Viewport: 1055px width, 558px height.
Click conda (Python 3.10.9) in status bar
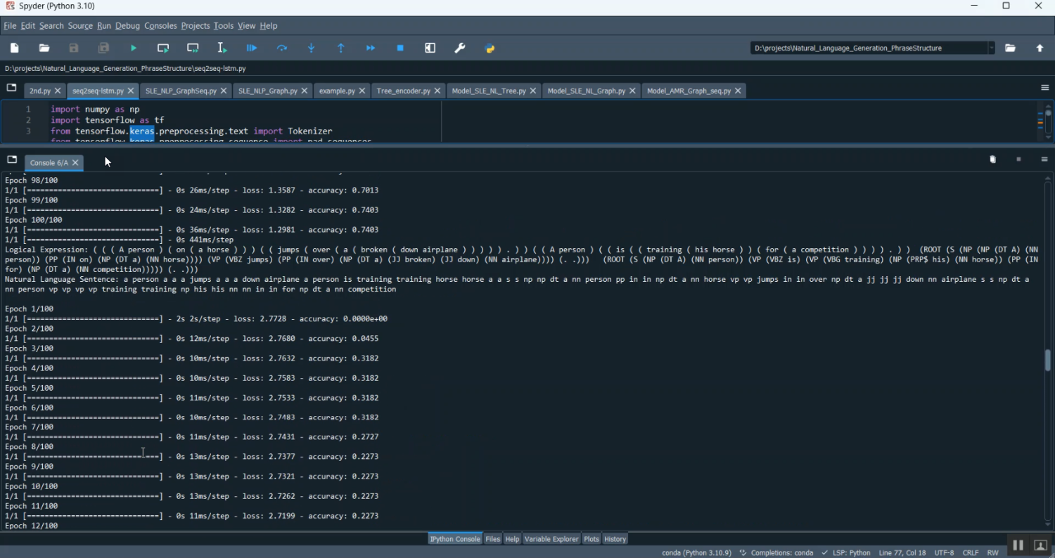(696, 552)
